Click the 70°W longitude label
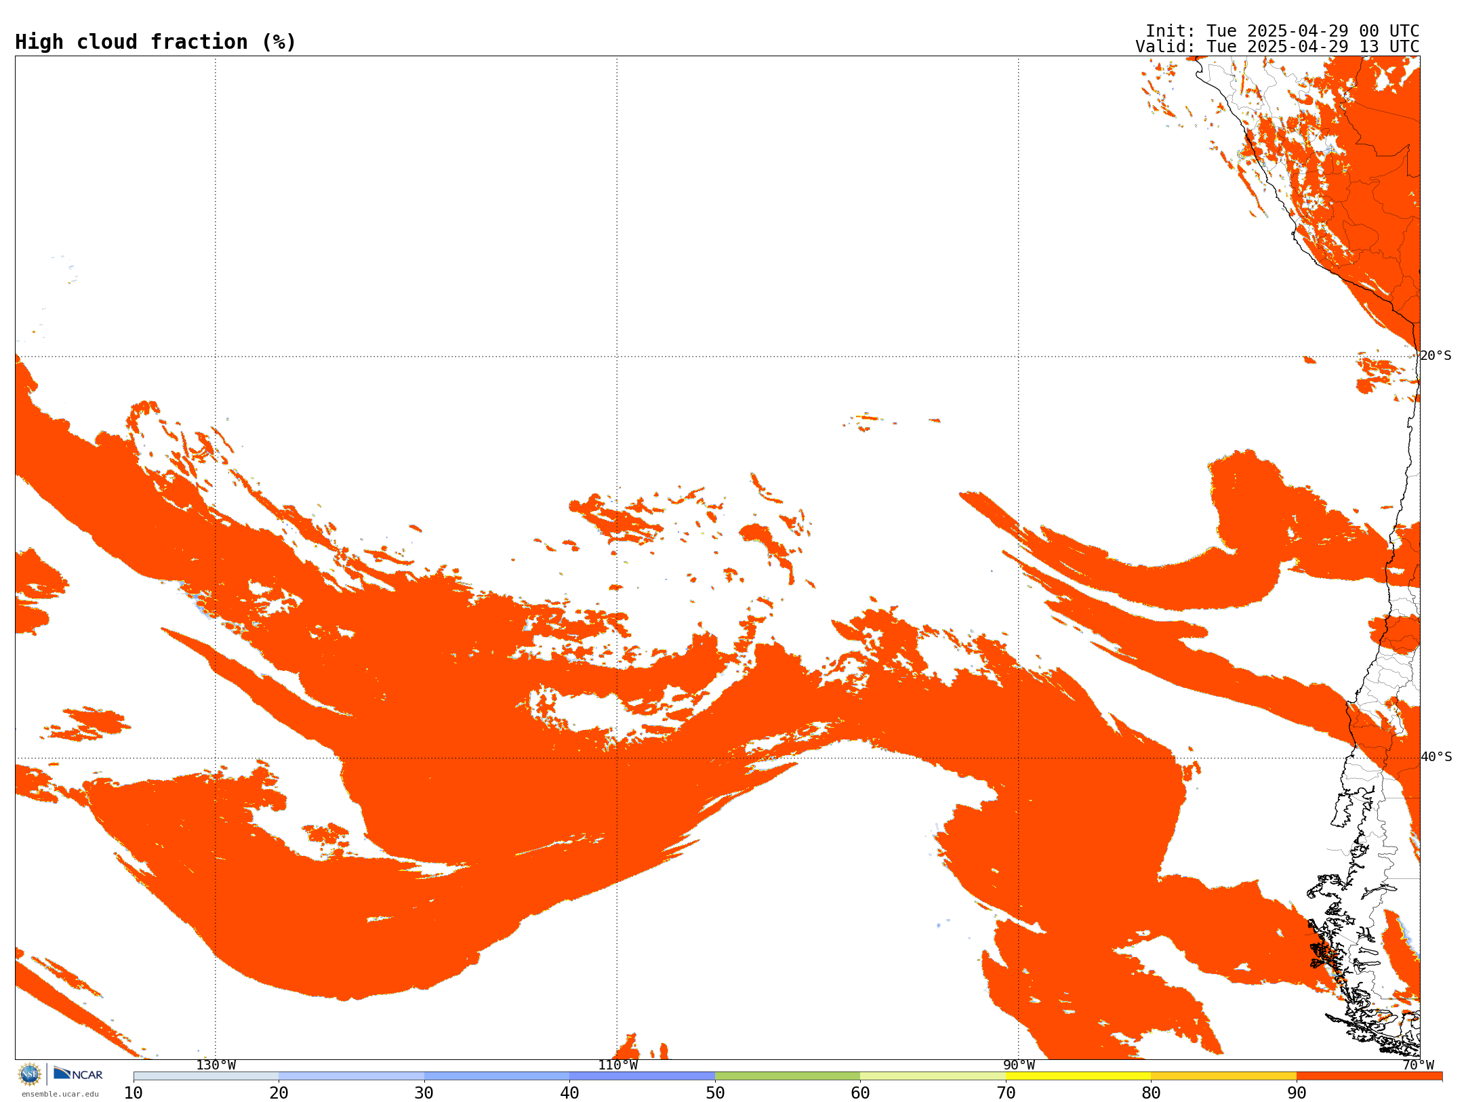 click(1418, 1065)
